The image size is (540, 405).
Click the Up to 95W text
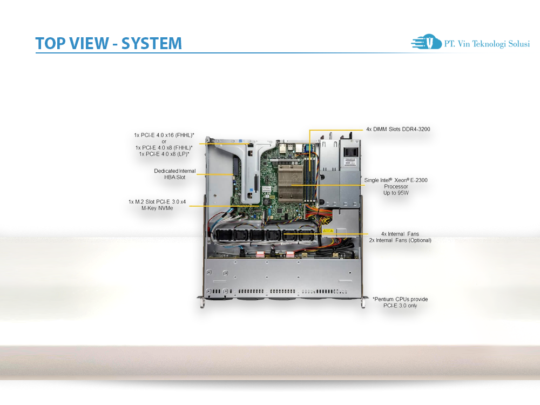click(x=396, y=193)
